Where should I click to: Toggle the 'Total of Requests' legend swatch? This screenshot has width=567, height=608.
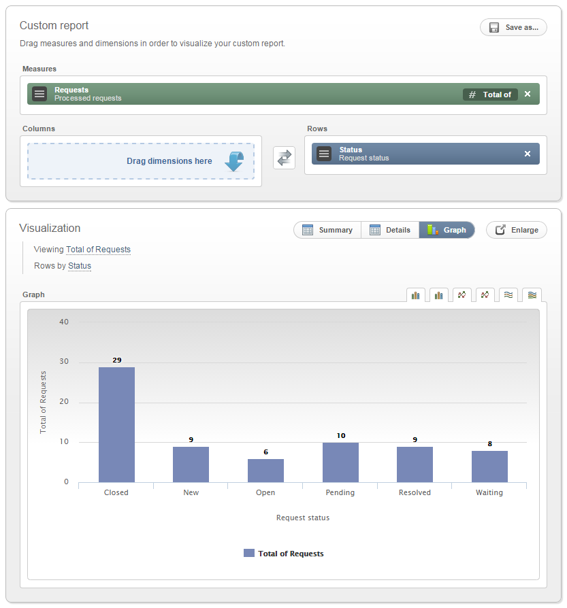coord(249,554)
